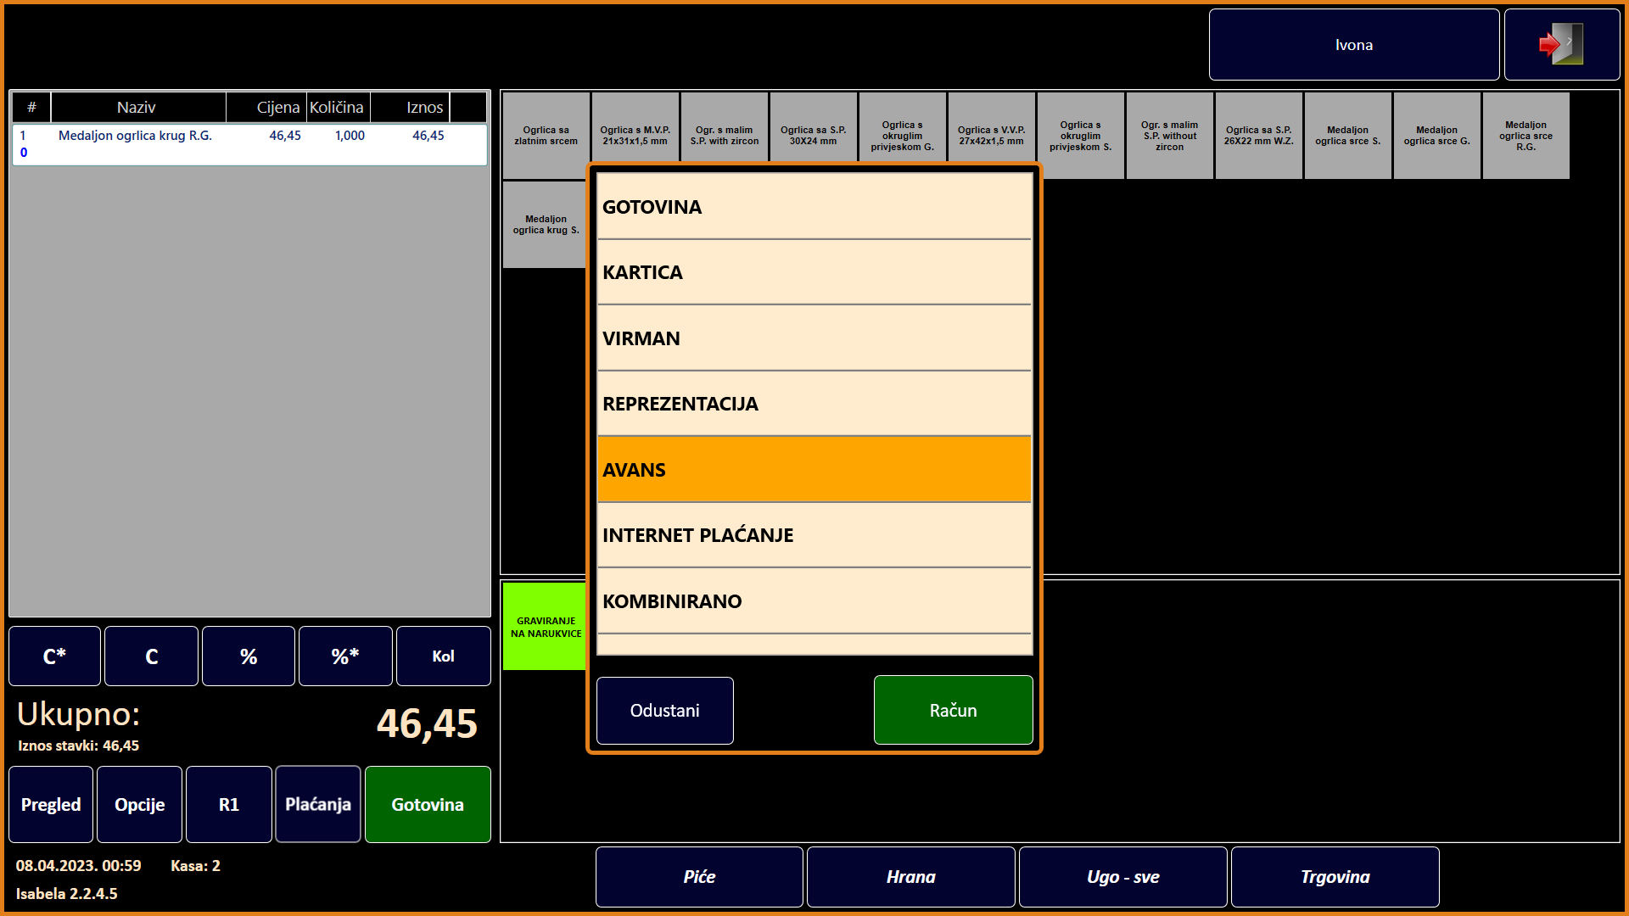Click green GRAVIRANJE NA NARUKVICE button

pos(546,627)
